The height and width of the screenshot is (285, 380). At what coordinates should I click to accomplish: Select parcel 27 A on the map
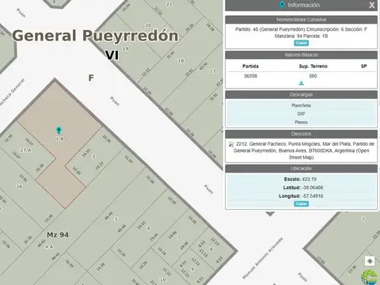point(26,150)
